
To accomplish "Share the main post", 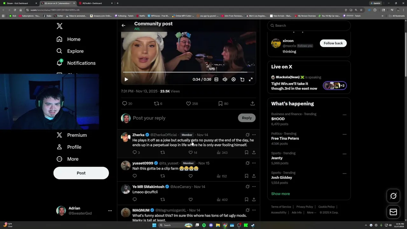I will coord(252,103).
